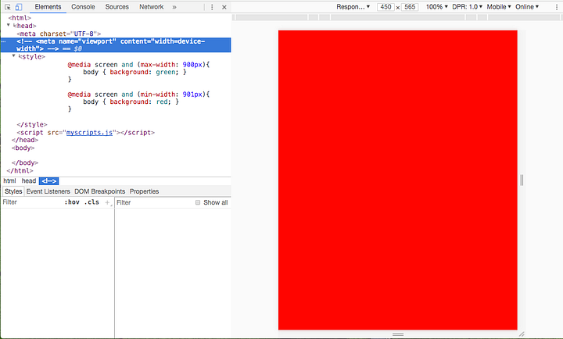Show more DevTools tabs chevron
The height and width of the screenshot is (339, 563).
pyautogui.click(x=174, y=7)
